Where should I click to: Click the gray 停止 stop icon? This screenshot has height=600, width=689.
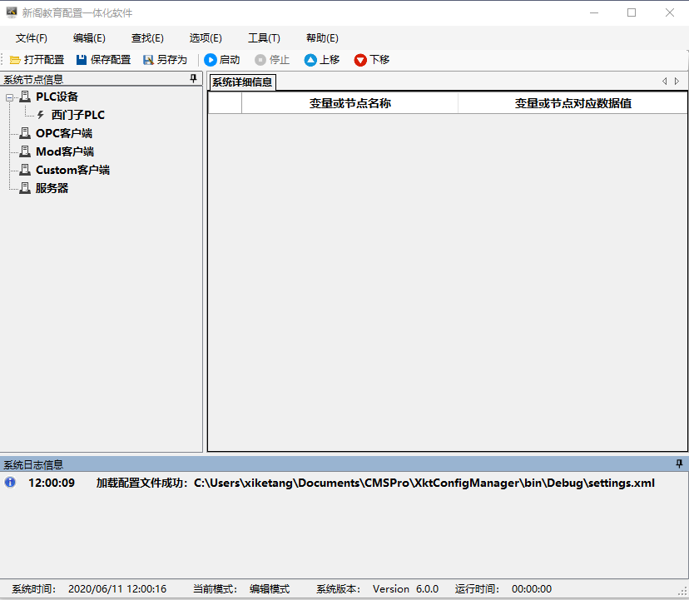[260, 60]
